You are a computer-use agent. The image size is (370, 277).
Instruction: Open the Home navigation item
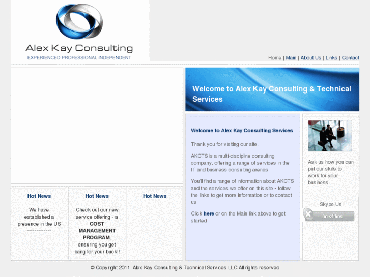tap(275, 58)
